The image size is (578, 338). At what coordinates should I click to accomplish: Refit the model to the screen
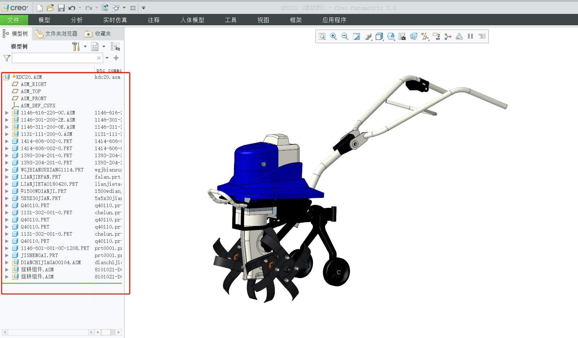click(x=322, y=36)
